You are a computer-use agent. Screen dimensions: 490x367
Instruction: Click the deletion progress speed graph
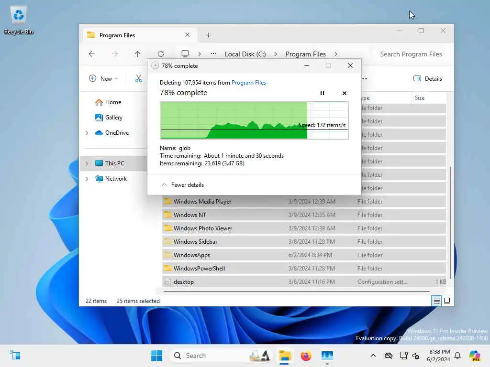[x=254, y=120]
